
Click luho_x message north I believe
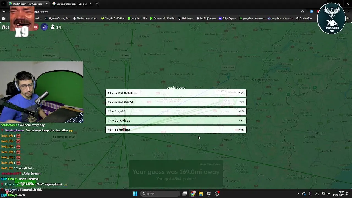coord(20,179)
